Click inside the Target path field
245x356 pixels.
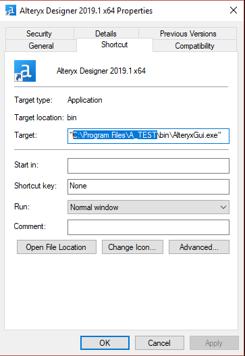point(148,136)
